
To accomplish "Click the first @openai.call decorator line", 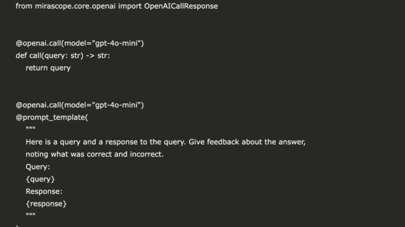I will (79, 43).
